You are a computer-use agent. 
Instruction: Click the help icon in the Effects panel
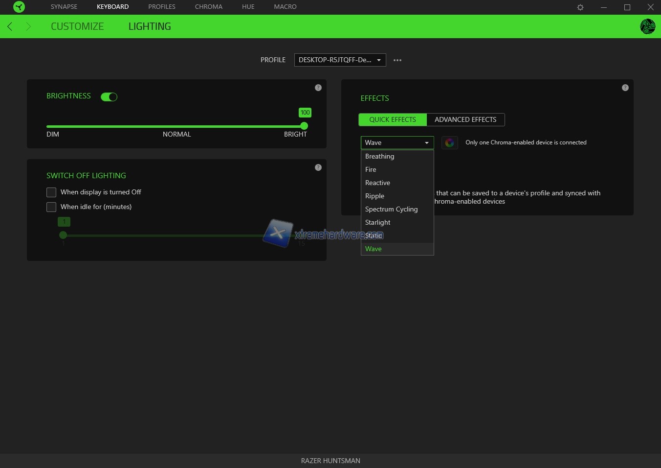pos(625,88)
